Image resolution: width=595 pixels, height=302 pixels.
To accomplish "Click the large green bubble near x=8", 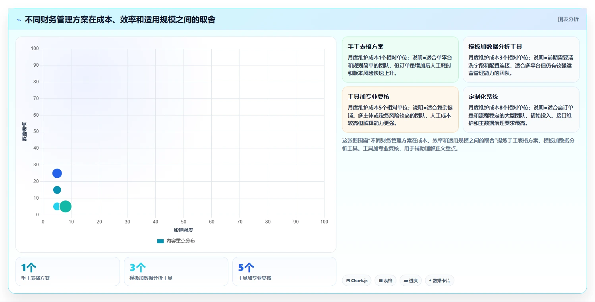I will pos(66,206).
